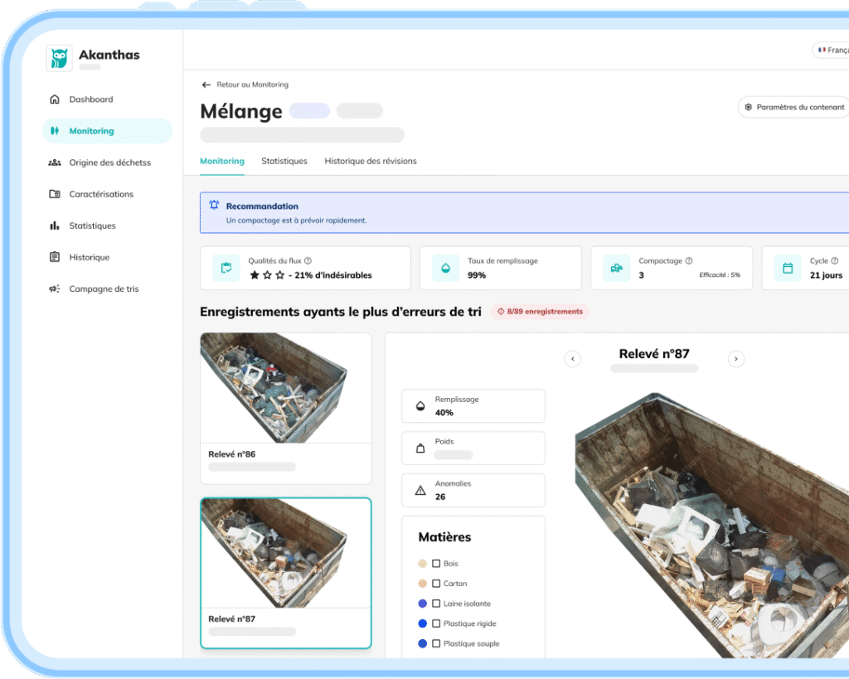
Task: Click the Compactage truck icon
Action: (617, 268)
